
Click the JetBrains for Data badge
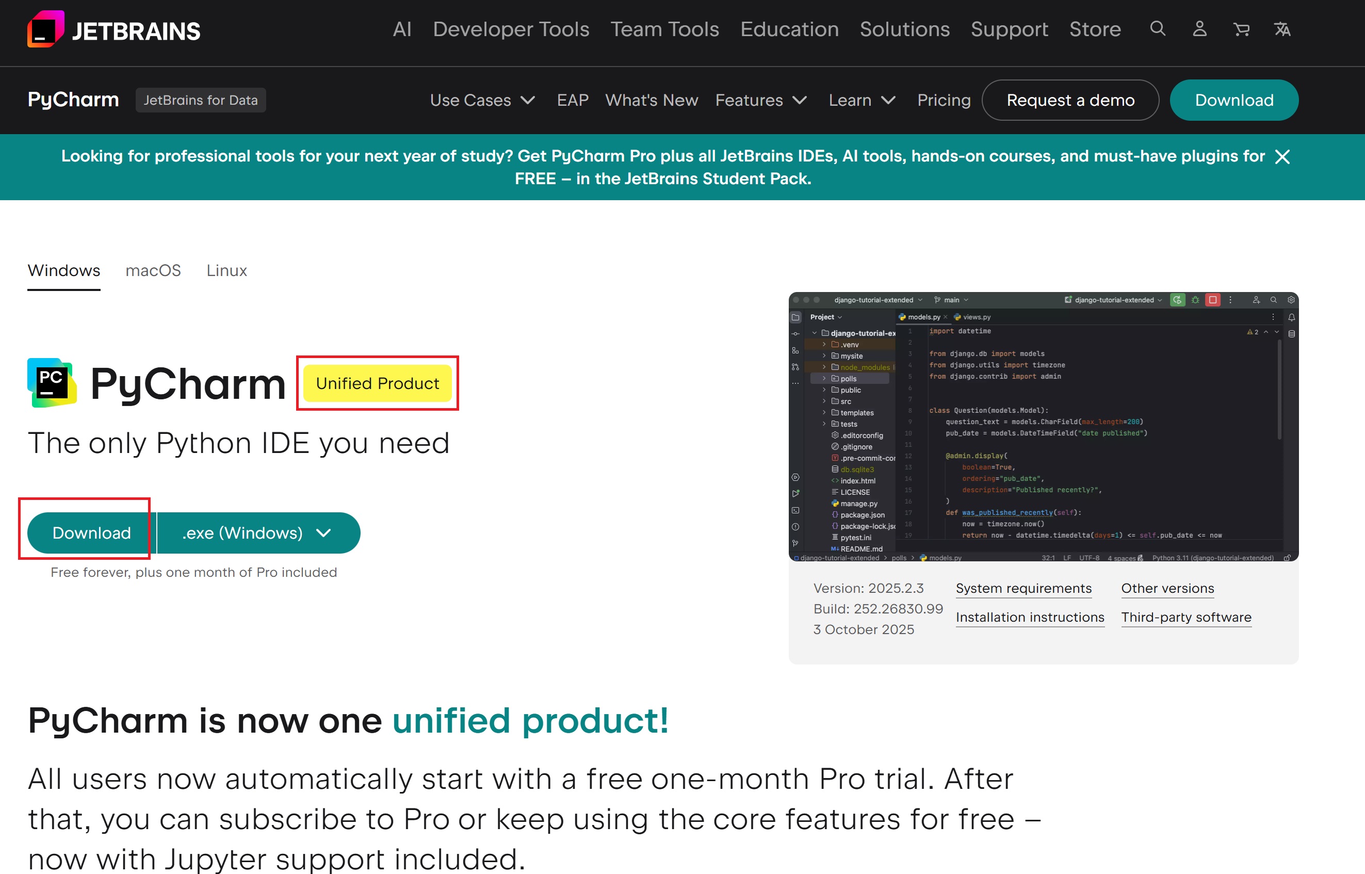(x=200, y=101)
